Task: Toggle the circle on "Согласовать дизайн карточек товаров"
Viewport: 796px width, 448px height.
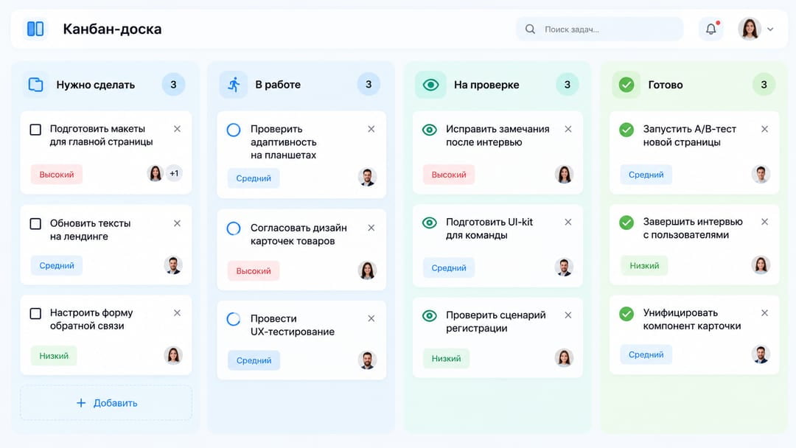Action: click(x=234, y=228)
